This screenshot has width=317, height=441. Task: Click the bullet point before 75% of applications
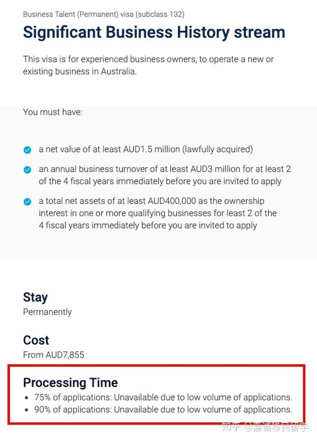pos(27,398)
